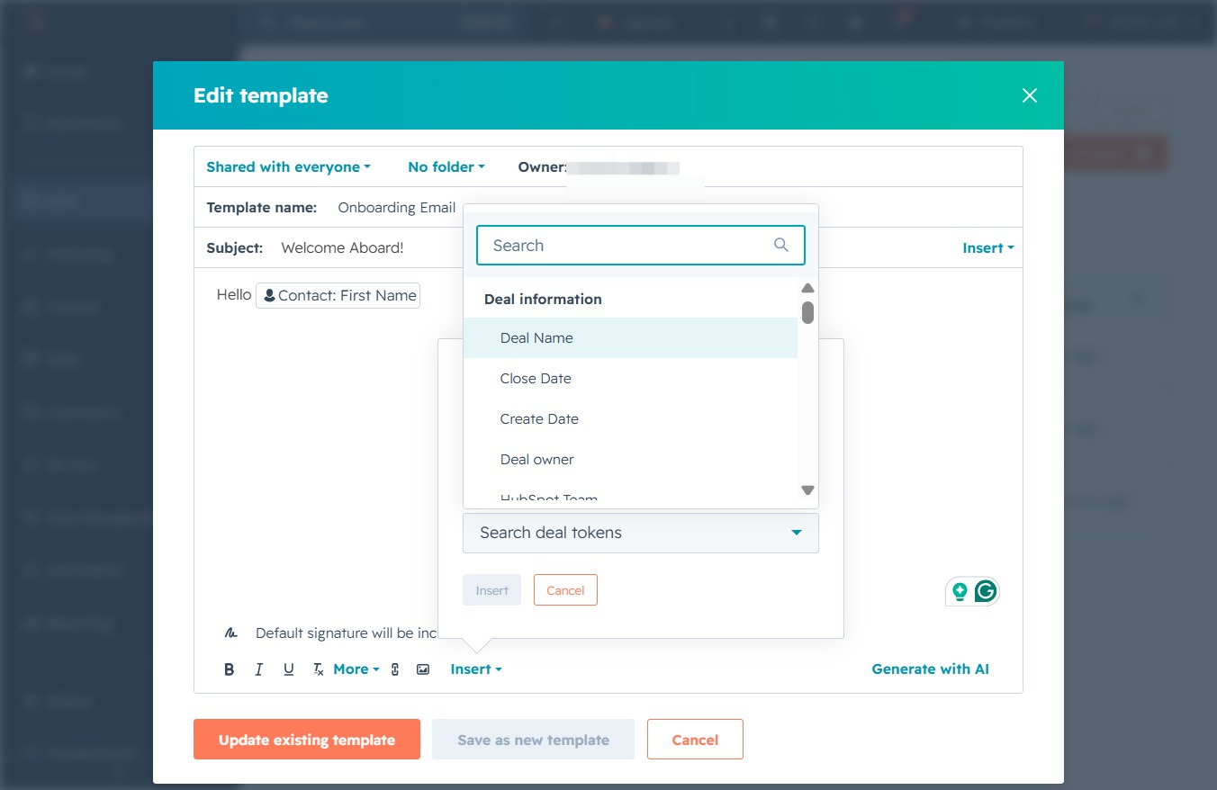
Task: Select Close Date token
Action: click(630, 379)
